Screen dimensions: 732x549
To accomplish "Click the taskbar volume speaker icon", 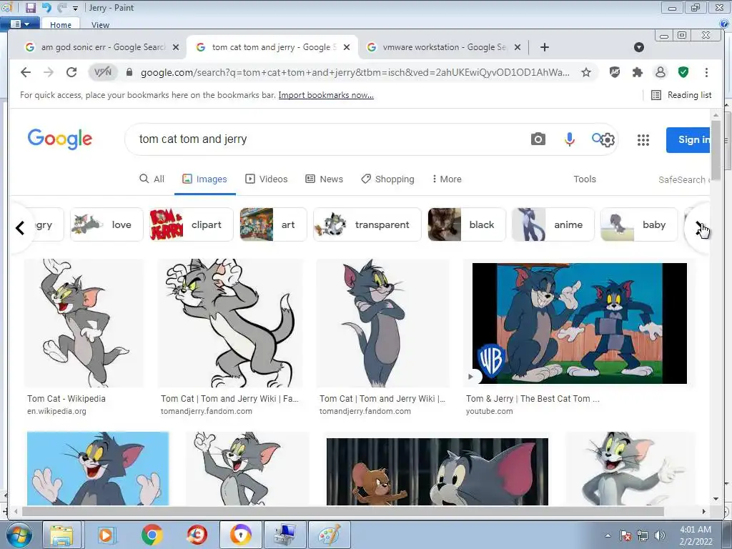I will pos(659,535).
